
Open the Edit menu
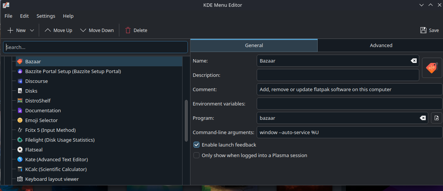(x=24, y=16)
